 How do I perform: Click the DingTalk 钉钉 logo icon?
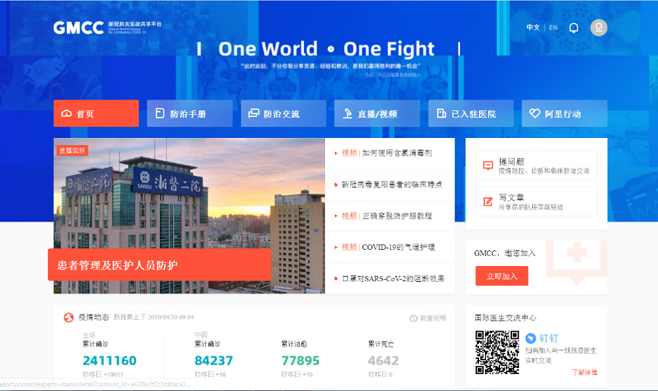click(531, 338)
